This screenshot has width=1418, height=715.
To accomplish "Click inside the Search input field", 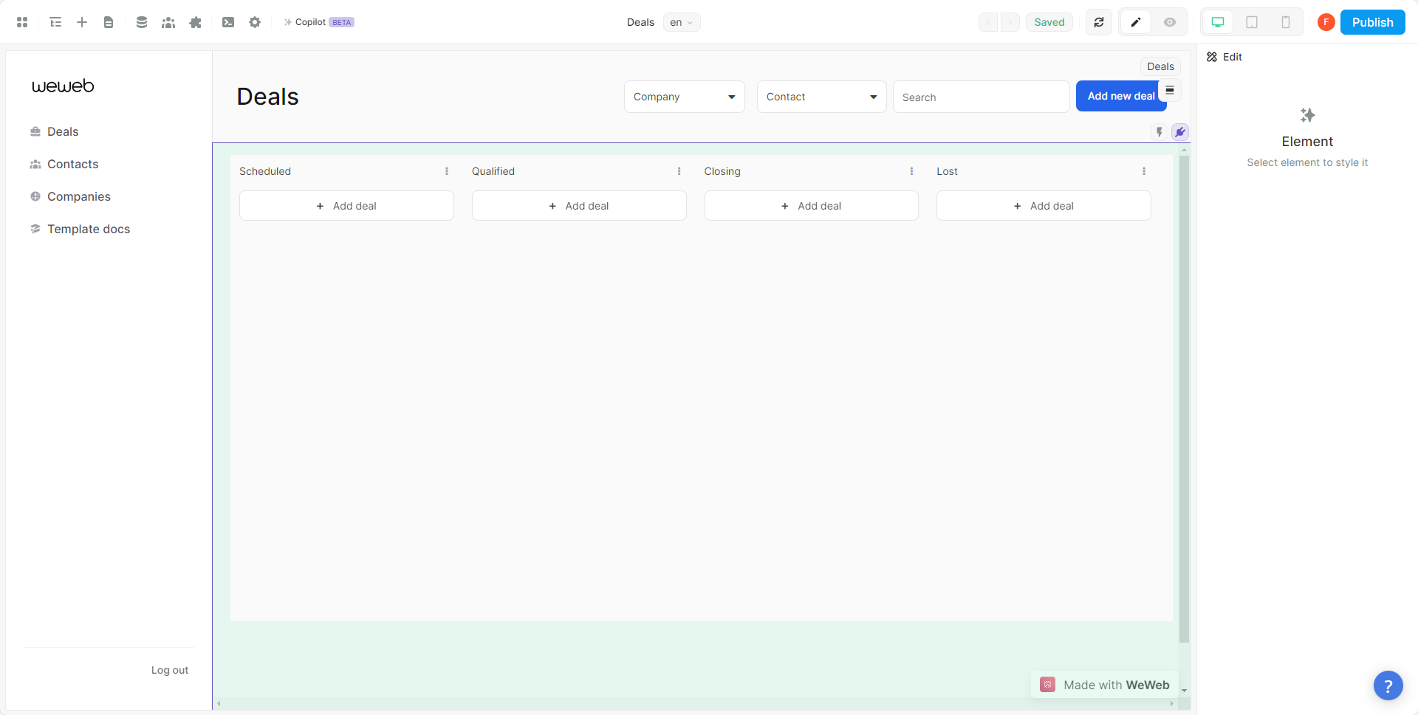I will [981, 97].
